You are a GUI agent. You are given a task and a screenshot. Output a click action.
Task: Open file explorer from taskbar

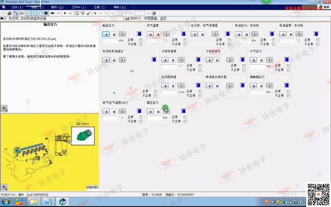pyautogui.click(x=34, y=202)
